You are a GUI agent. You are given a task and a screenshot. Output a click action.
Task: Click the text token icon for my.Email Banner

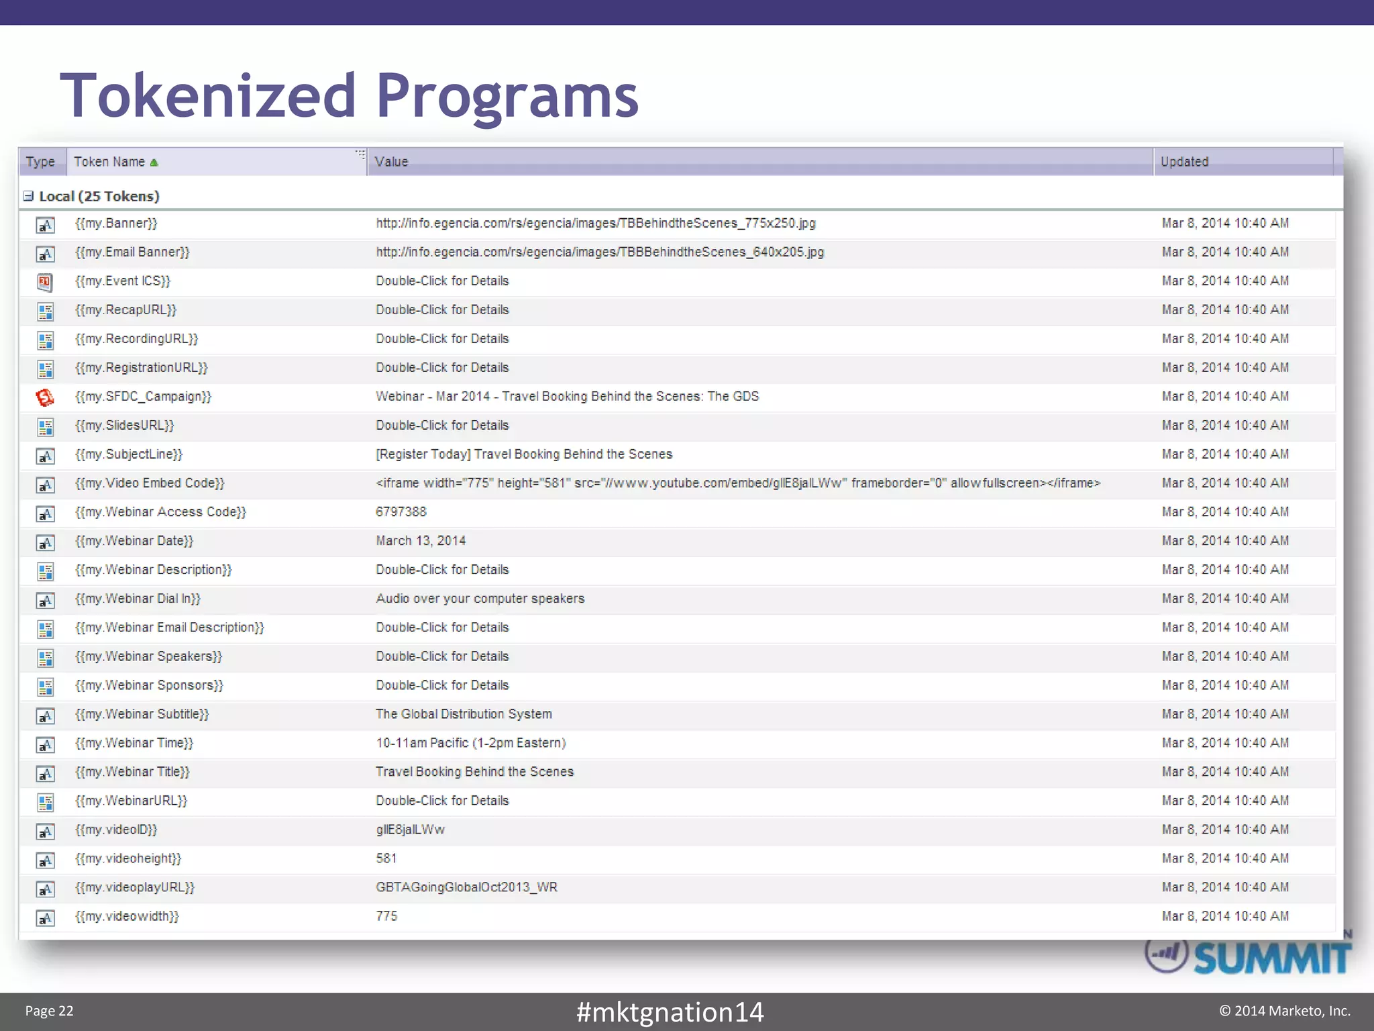click(45, 254)
